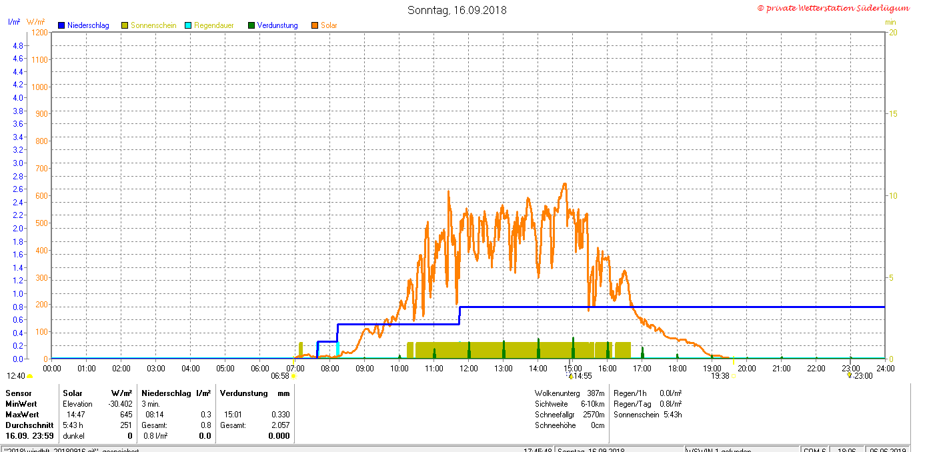Click the Sonnenschein 5:43h summary value
The width and height of the screenshot is (931, 452).
(x=672, y=415)
